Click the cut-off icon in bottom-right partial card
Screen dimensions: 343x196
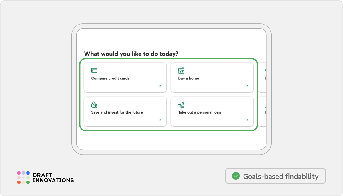(x=266, y=105)
